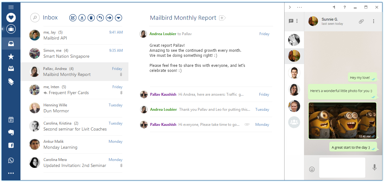Add tag next to Mailbird Monthly Report

pyautogui.click(x=222, y=18)
